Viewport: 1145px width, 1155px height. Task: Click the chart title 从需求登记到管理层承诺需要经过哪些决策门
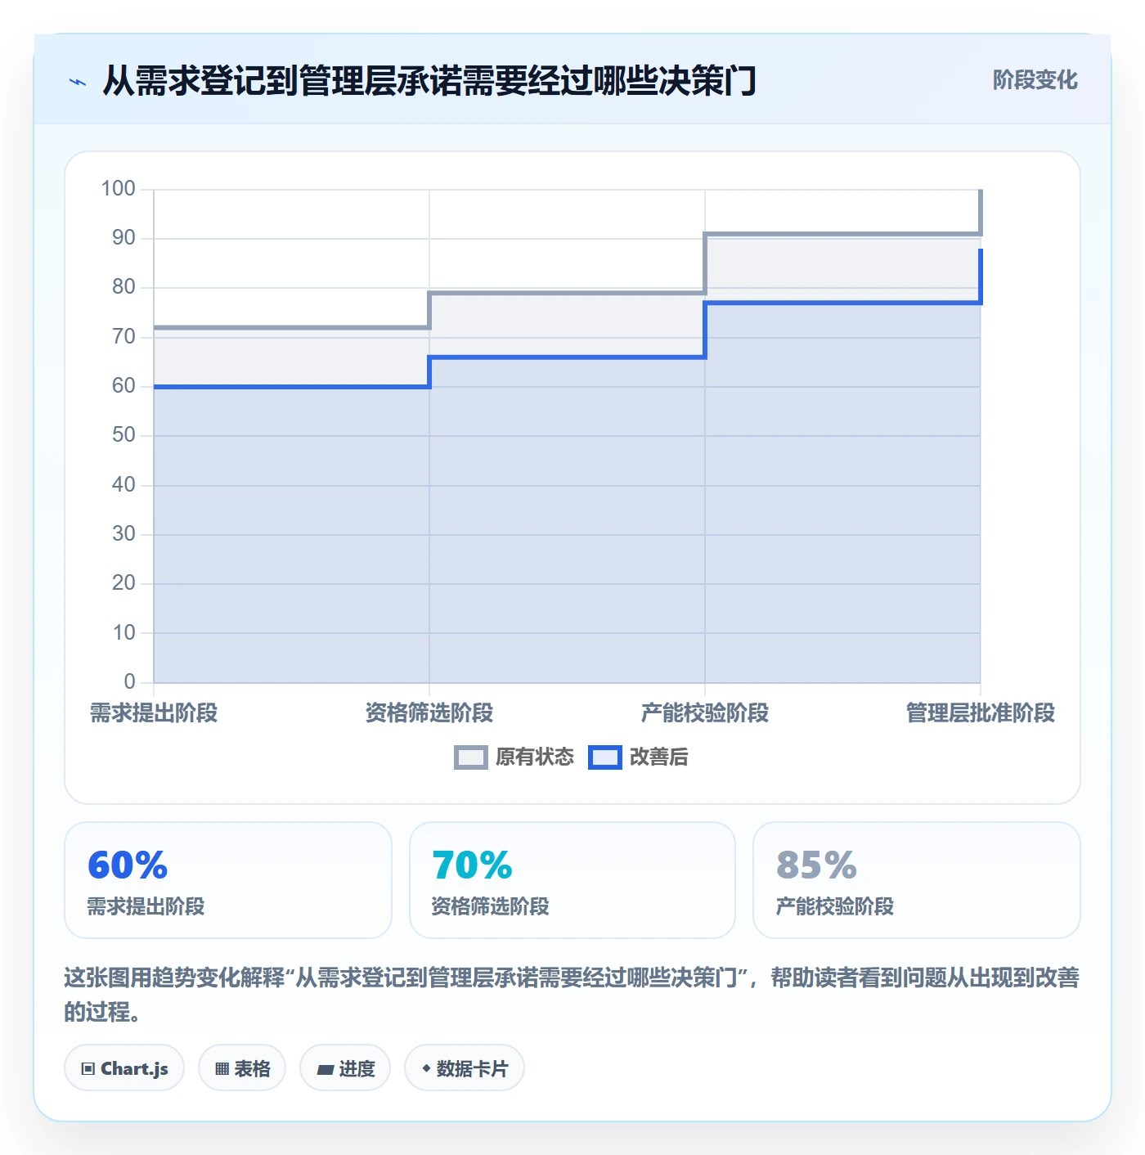pos(429,81)
